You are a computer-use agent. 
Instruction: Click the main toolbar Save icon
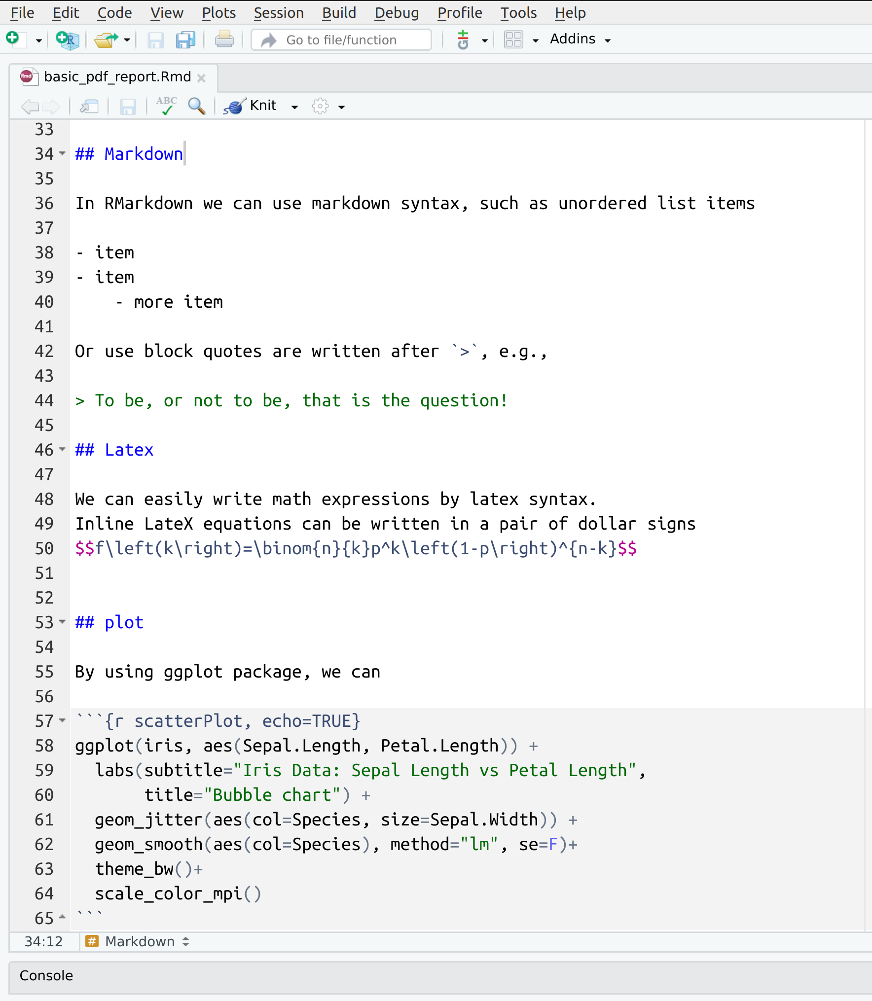(155, 40)
